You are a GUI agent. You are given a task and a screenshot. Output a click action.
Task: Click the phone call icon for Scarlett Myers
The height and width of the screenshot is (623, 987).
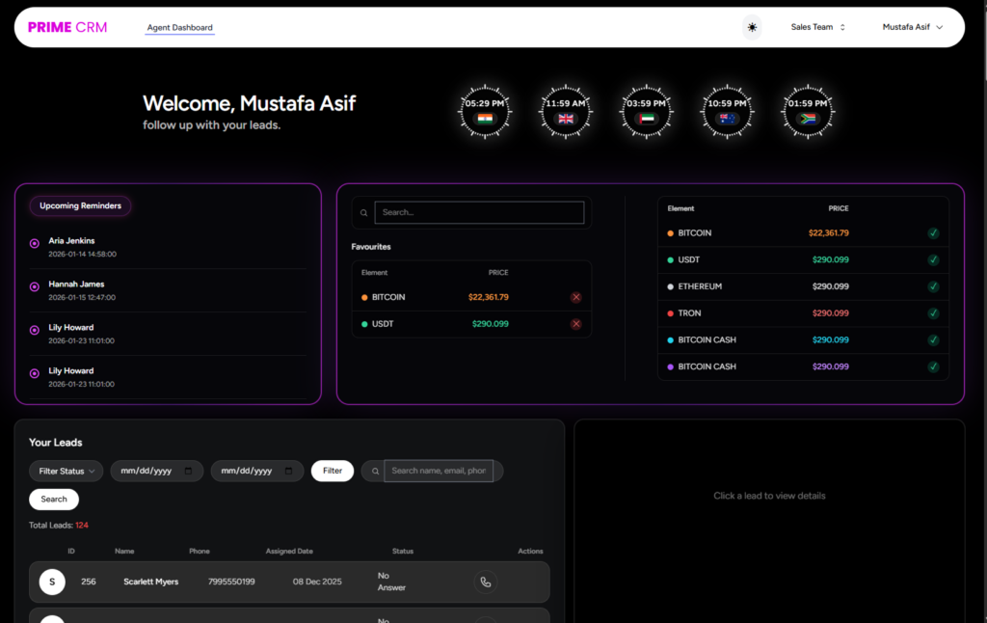[x=486, y=582]
